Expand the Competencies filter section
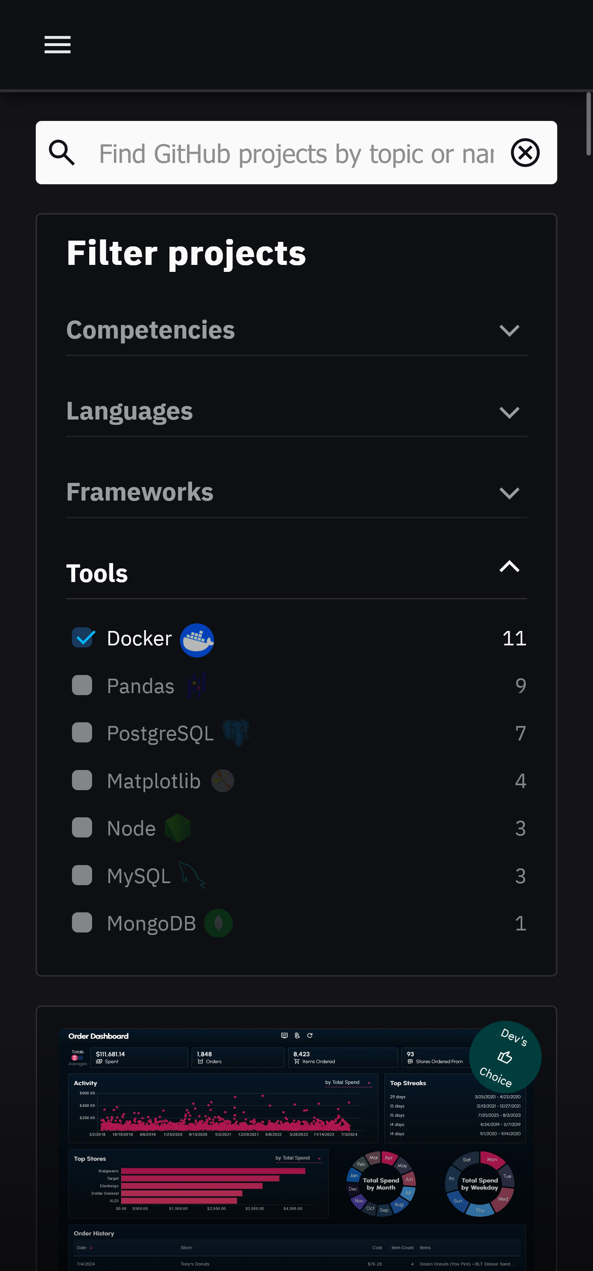593x1271 pixels. click(x=509, y=330)
